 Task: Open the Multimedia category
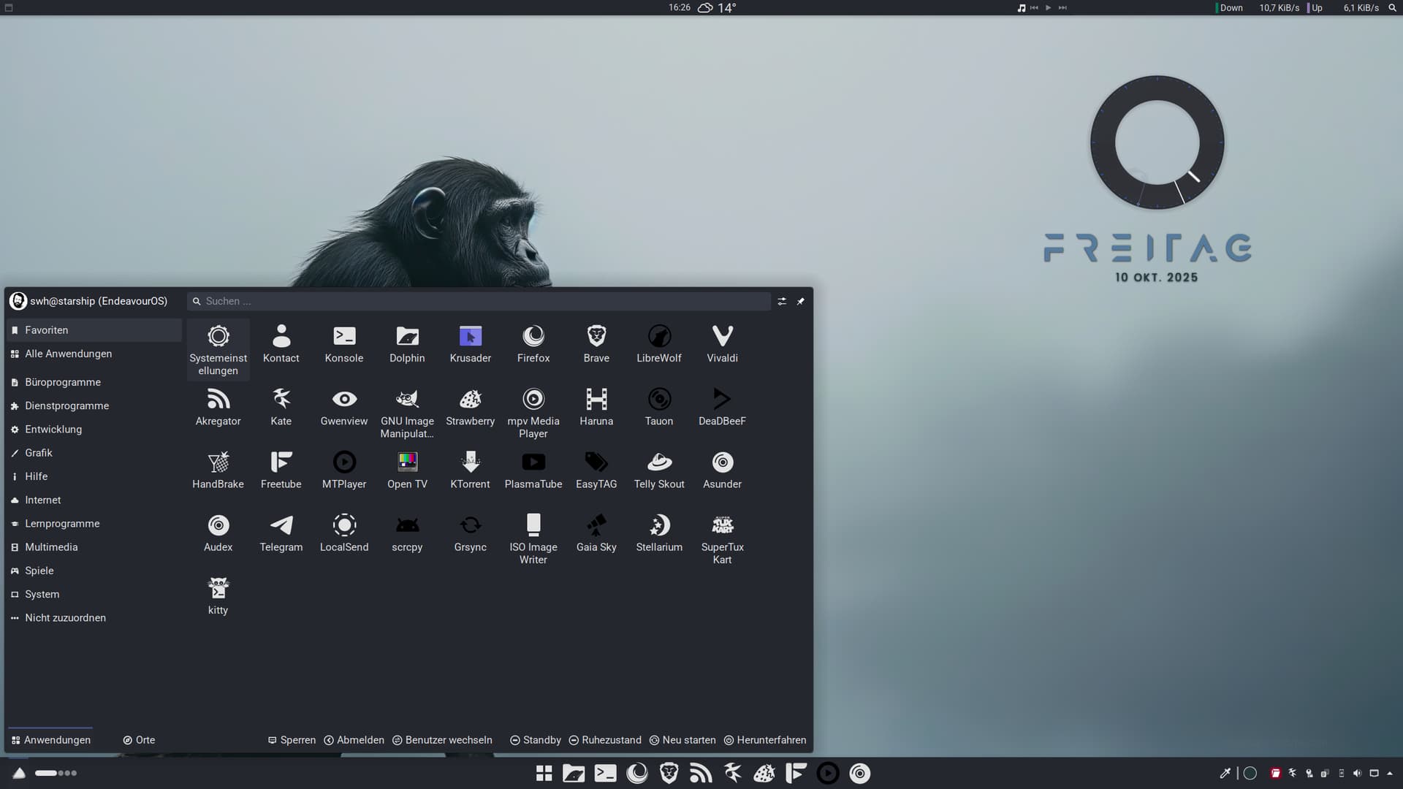point(51,547)
